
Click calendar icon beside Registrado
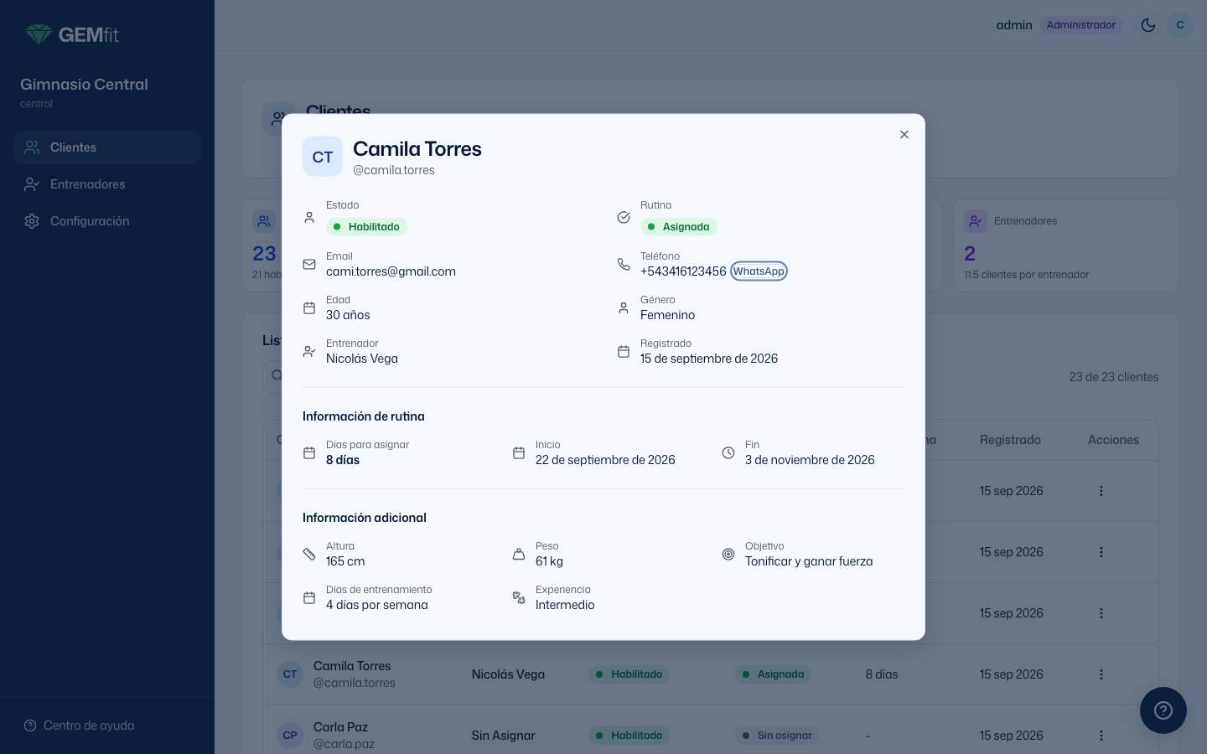click(x=624, y=352)
